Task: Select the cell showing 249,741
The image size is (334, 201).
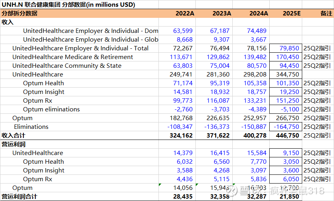Action: [181, 75]
